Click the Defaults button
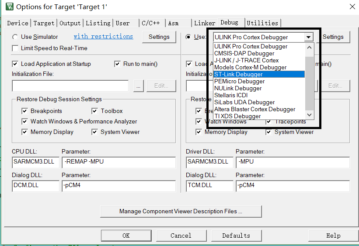 pos(236,236)
